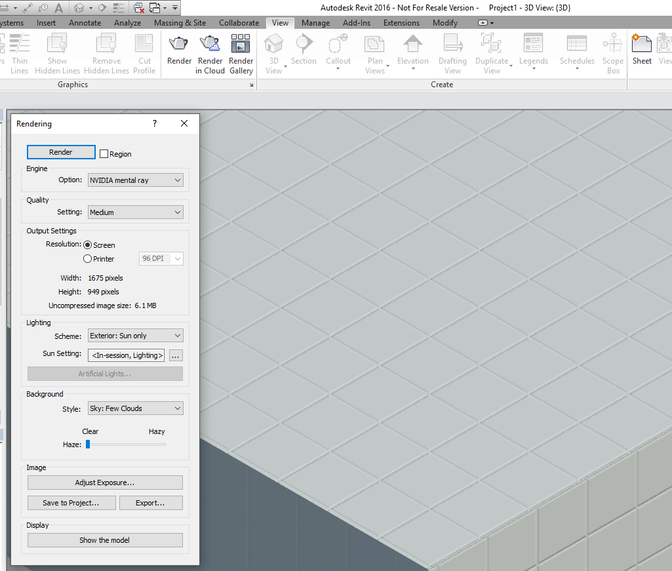Screen dimensions: 672x571
Task: Click the Text 'A' quick access icon
Action: tap(59, 8)
